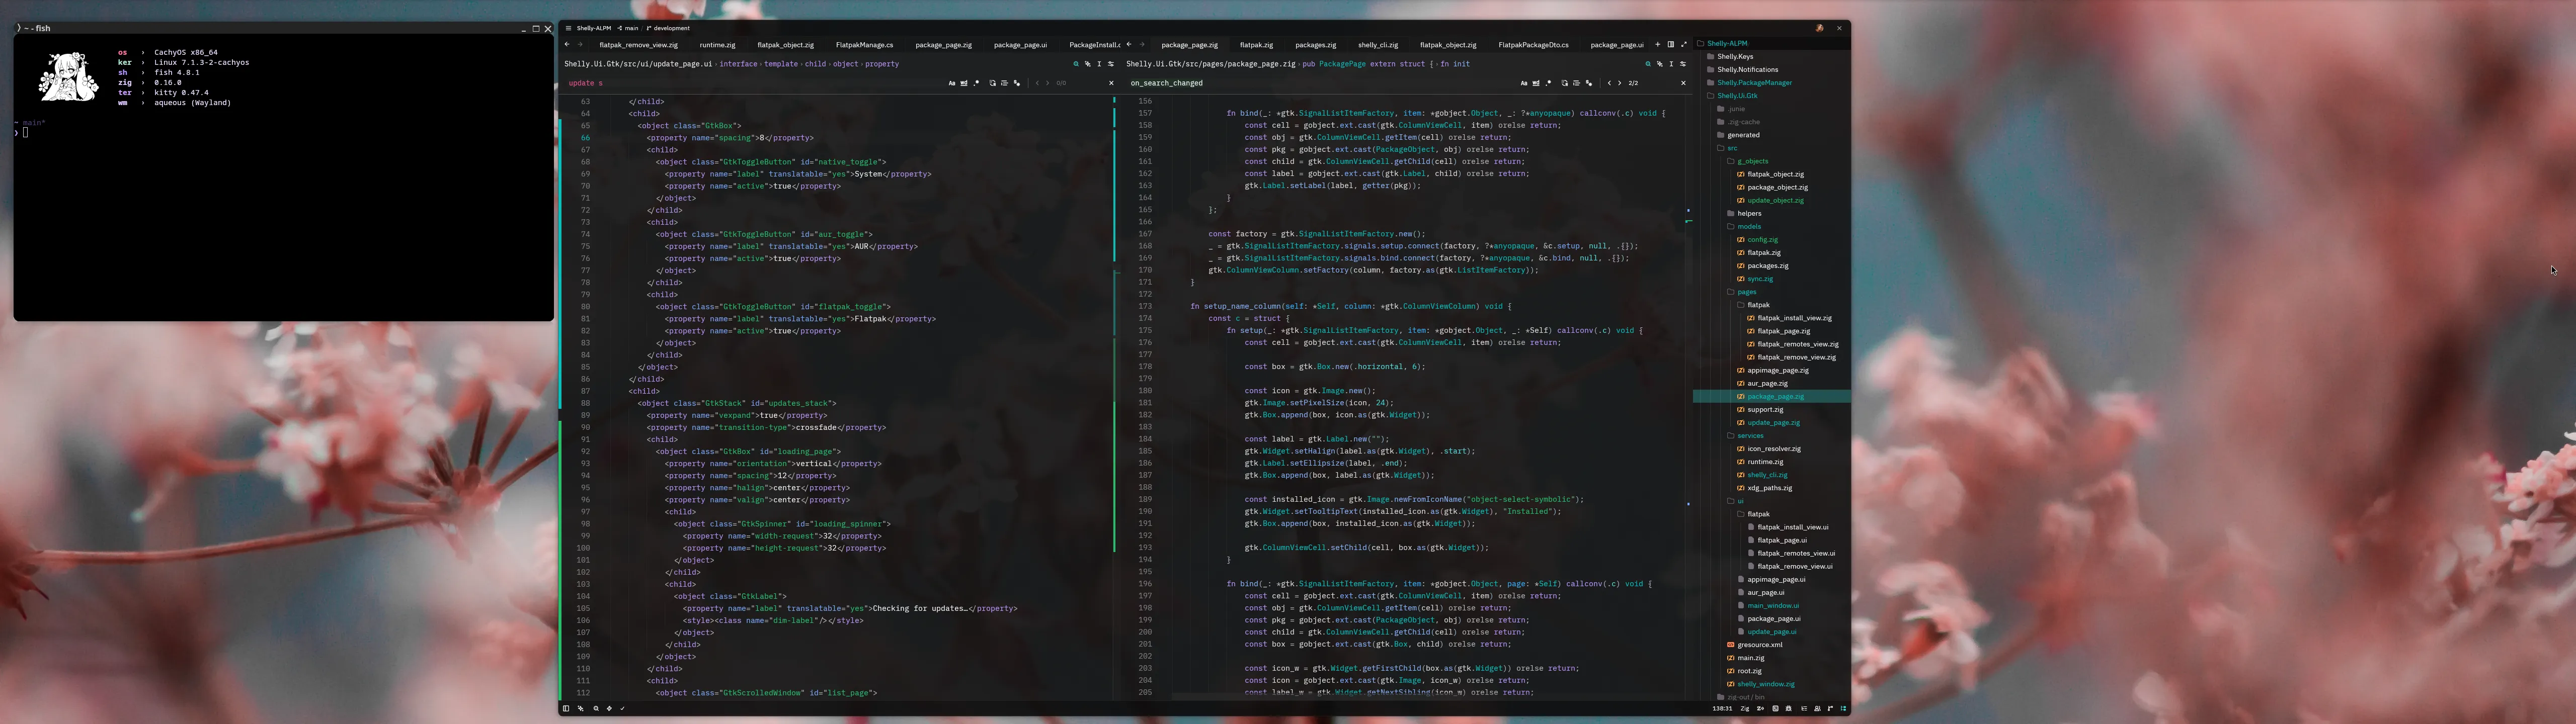Open the FlatpakManage.cs tab
This screenshot has height=724, width=2576.
click(864, 45)
